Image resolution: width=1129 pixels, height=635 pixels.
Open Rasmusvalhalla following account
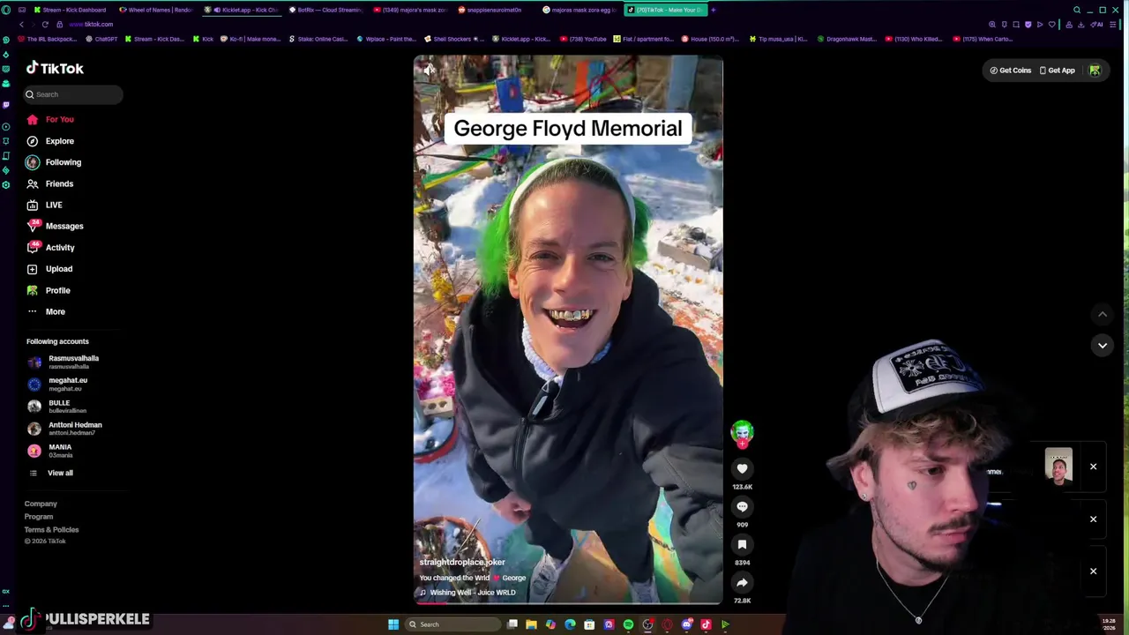coord(63,362)
